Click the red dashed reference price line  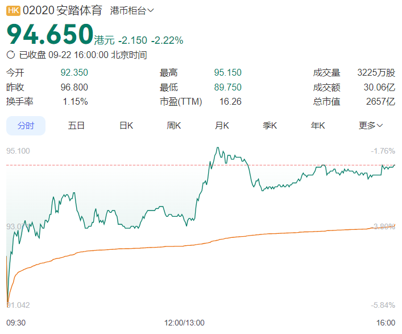click(x=114, y=165)
